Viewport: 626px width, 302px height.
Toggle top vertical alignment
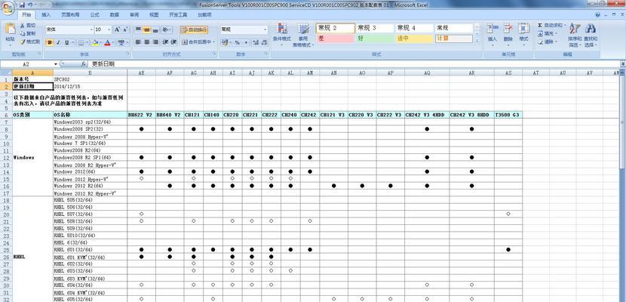(138, 29)
